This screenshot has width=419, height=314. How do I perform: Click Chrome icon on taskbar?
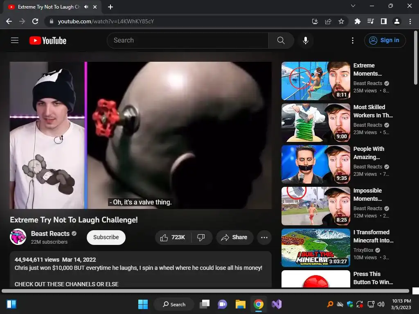tap(259, 304)
